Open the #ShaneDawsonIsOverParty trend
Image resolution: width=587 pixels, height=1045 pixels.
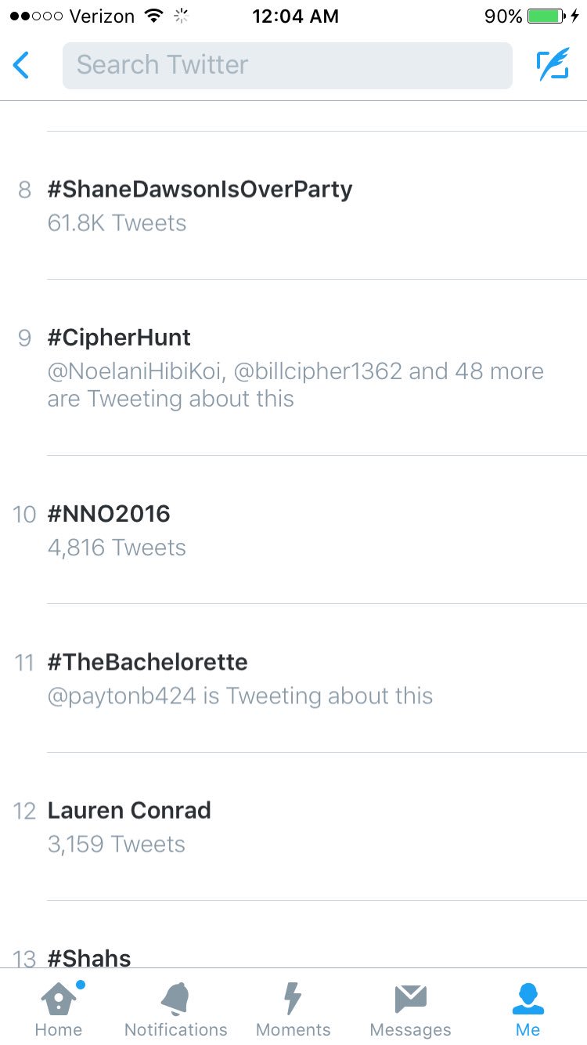[200, 190]
